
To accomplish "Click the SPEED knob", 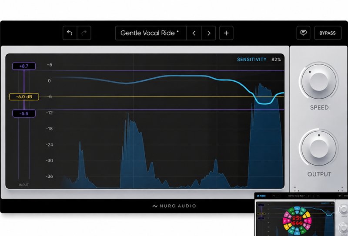I will coord(319,81).
